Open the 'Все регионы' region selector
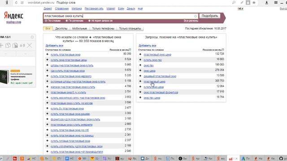The width and height of the screenshot is (287, 161). pyautogui.click(x=191, y=21)
